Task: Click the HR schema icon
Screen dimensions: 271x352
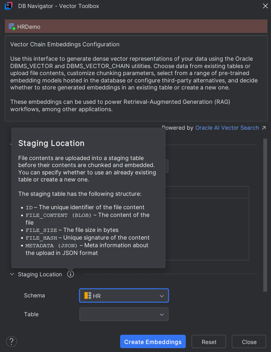Action: coord(88,295)
